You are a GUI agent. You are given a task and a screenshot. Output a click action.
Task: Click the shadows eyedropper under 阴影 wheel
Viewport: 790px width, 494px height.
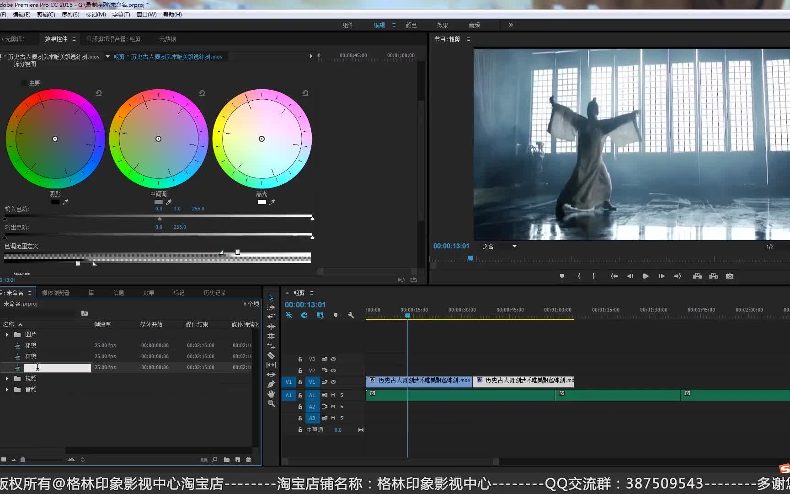pos(65,202)
